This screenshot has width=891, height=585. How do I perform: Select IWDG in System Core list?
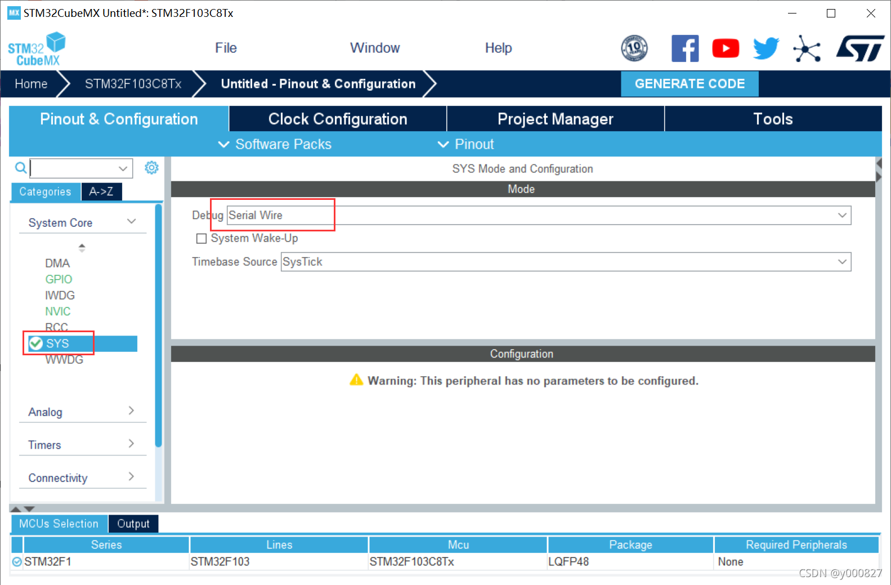[x=60, y=295]
